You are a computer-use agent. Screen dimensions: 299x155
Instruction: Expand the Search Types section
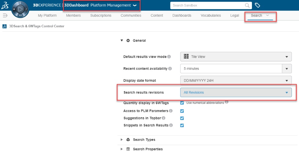[x=144, y=140]
